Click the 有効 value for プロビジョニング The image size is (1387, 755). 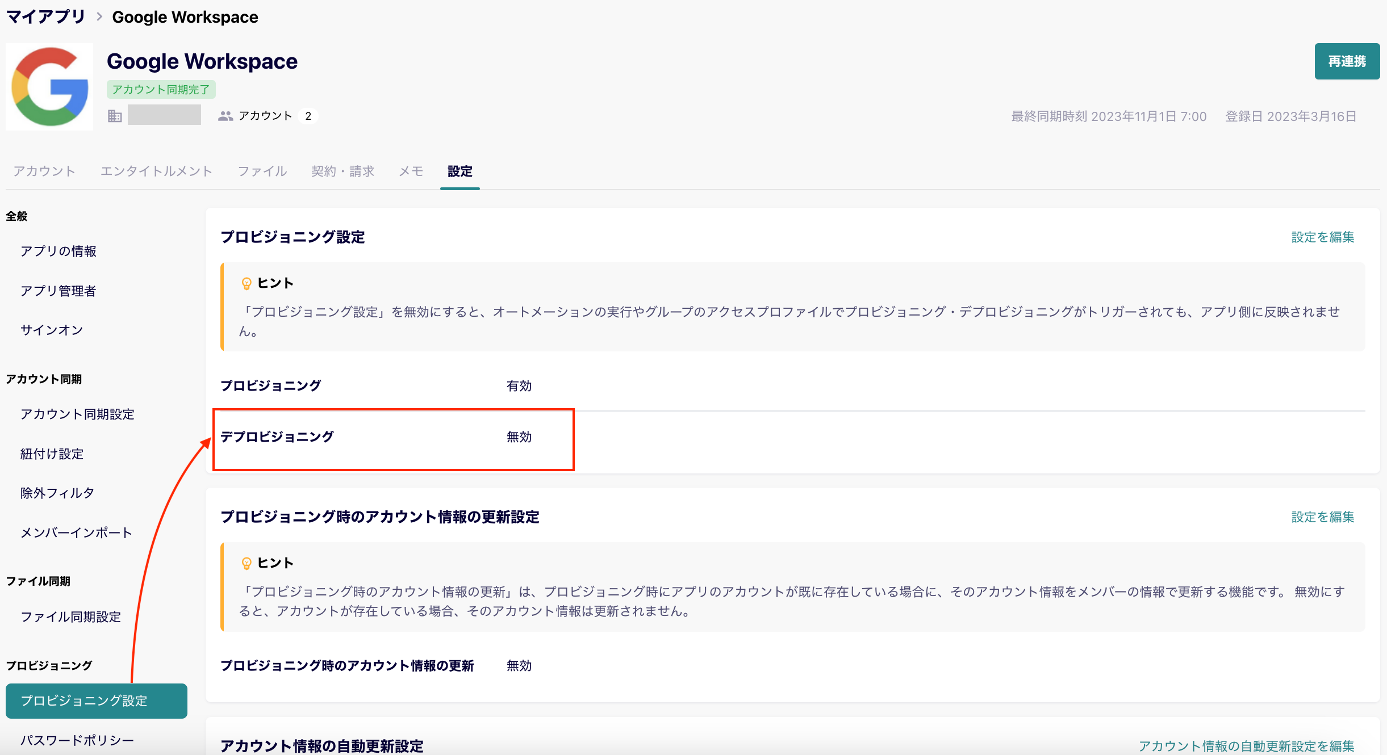pos(519,385)
